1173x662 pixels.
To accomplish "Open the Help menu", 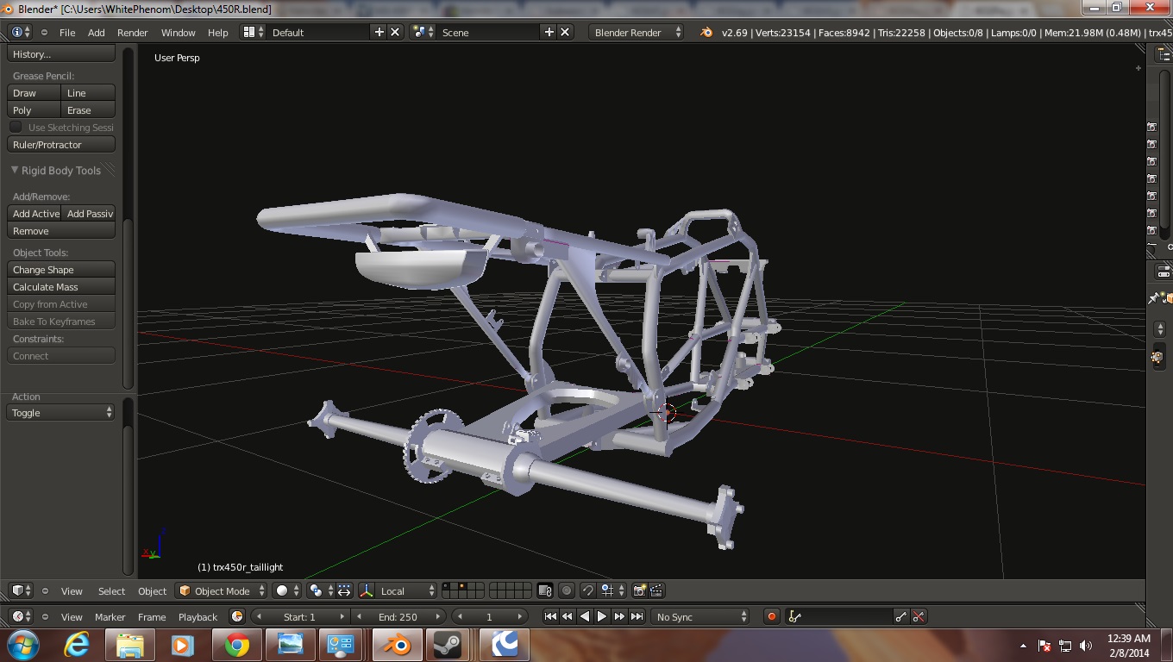I will (x=218, y=32).
